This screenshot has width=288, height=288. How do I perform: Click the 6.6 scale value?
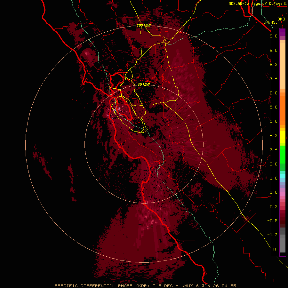coord(274,93)
